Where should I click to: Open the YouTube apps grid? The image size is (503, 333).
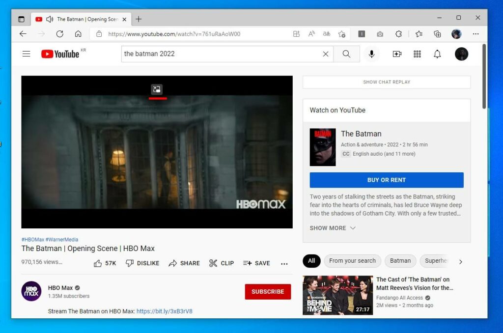tap(417, 54)
